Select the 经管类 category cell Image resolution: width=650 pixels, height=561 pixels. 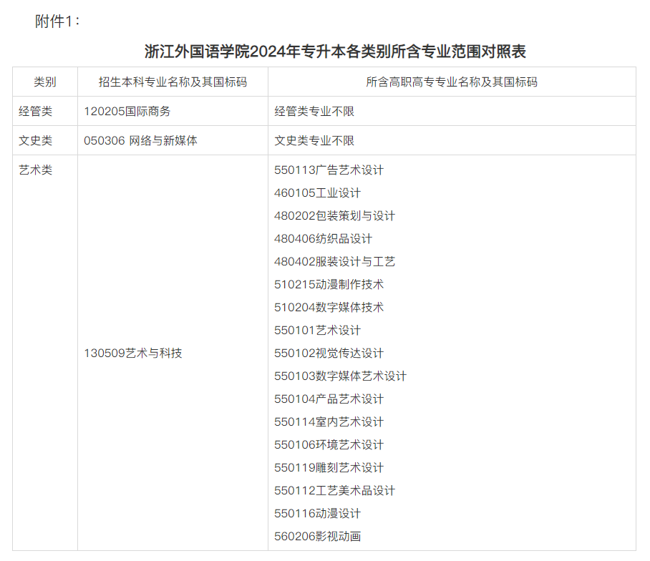[x=32, y=111]
